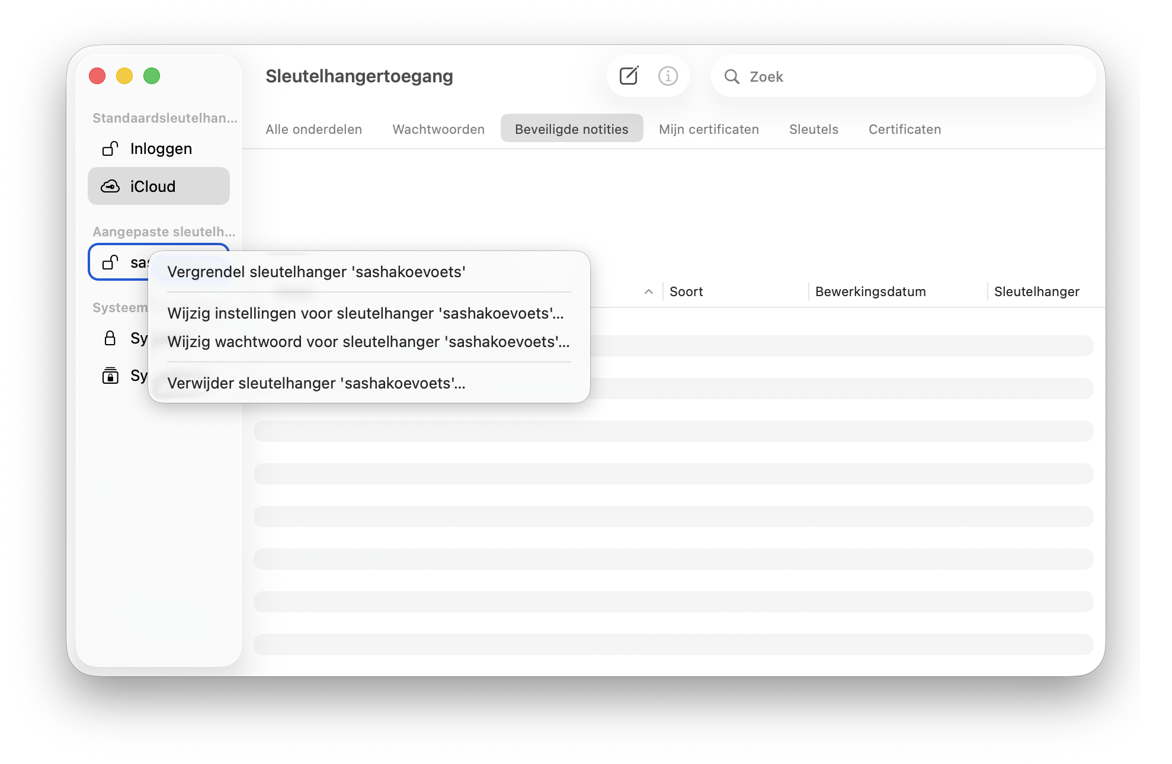Viewport: 1172px width, 764px height.
Task: Open the Mijn certificaten tab
Action: (x=709, y=129)
